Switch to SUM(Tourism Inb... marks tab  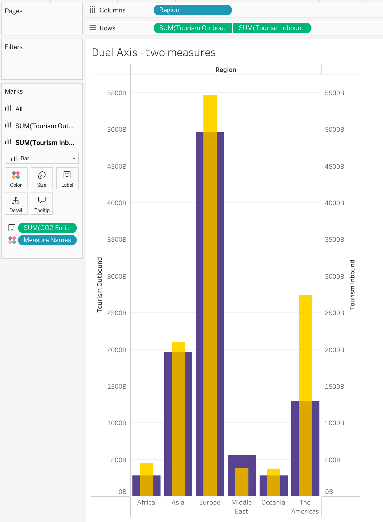click(42, 142)
